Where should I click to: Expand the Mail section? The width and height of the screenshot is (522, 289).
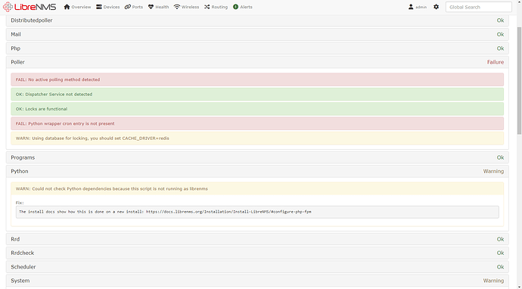257,34
